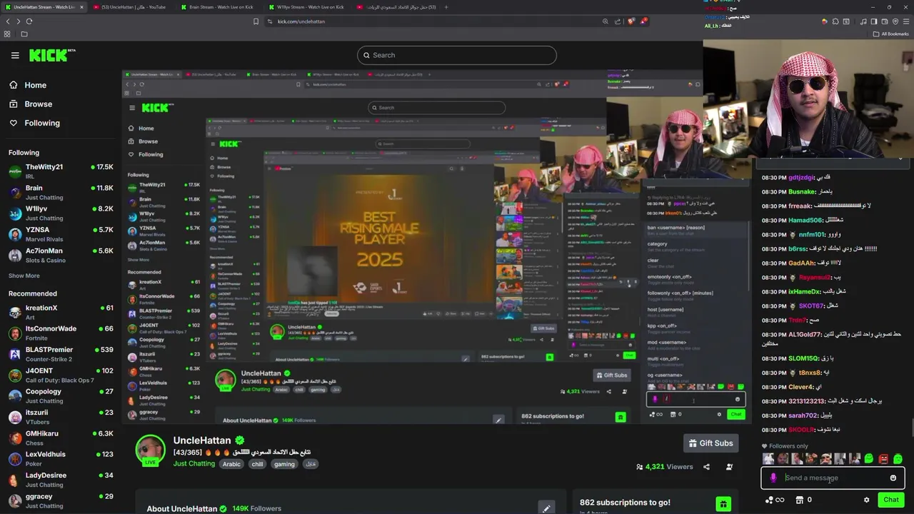This screenshot has height=514, width=914.
Task: Open Coopology recommended channel
Action: [x=60, y=395]
